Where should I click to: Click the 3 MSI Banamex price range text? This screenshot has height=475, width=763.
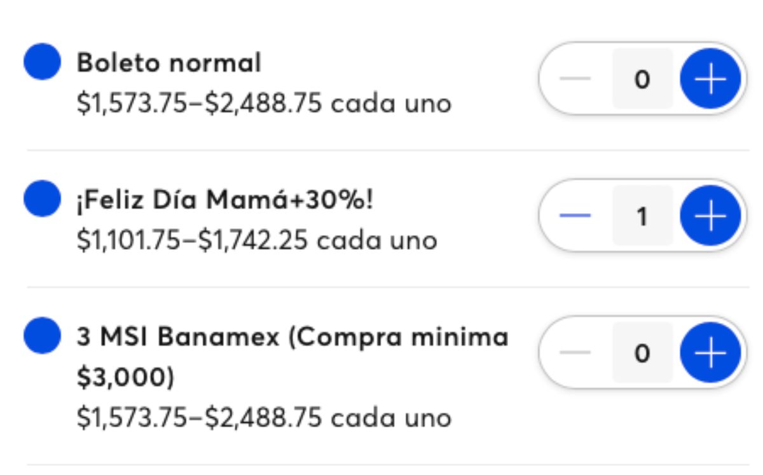pos(263,417)
